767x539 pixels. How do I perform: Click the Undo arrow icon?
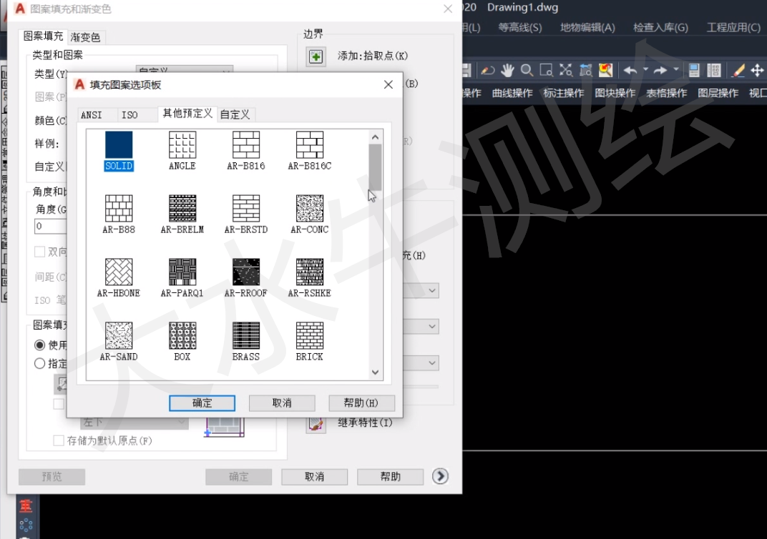tap(630, 69)
